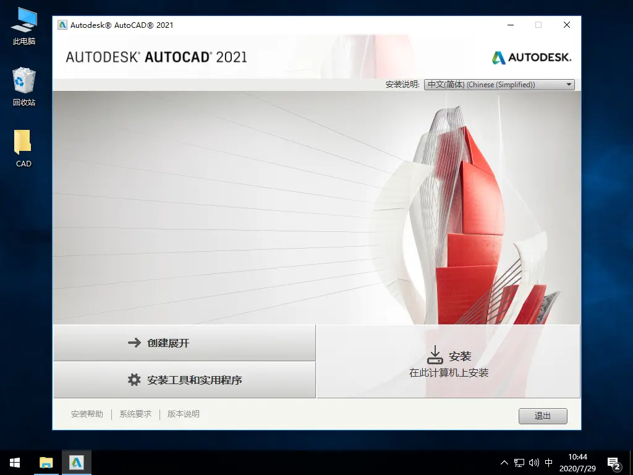Expand the 安装说明 language dropdown
Screen dimensions: 633x475
(x=499, y=84)
